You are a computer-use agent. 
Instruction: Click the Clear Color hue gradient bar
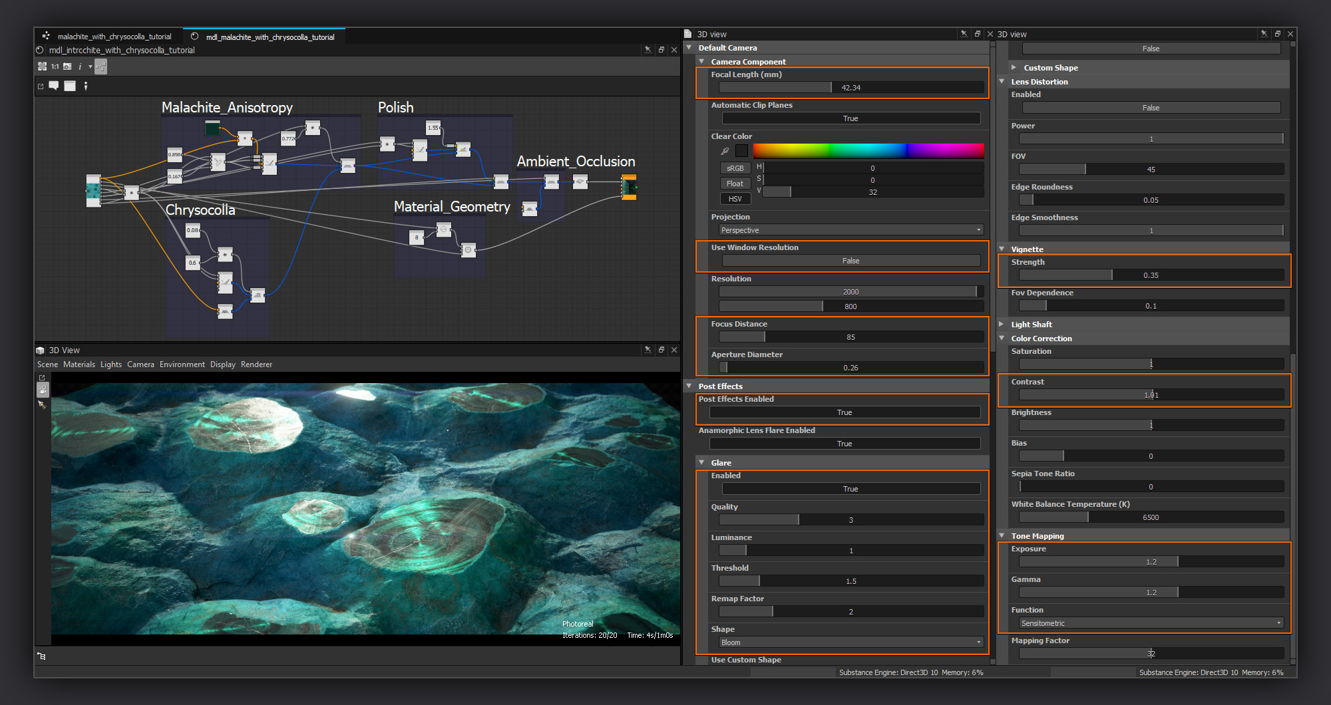tap(868, 151)
